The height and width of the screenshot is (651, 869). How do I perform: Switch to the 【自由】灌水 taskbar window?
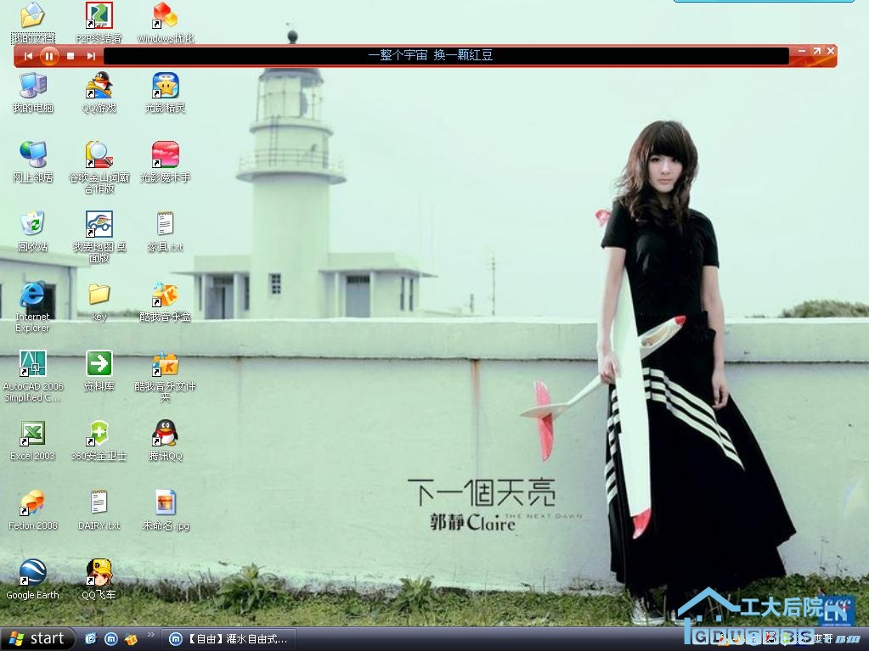click(229, 639)
